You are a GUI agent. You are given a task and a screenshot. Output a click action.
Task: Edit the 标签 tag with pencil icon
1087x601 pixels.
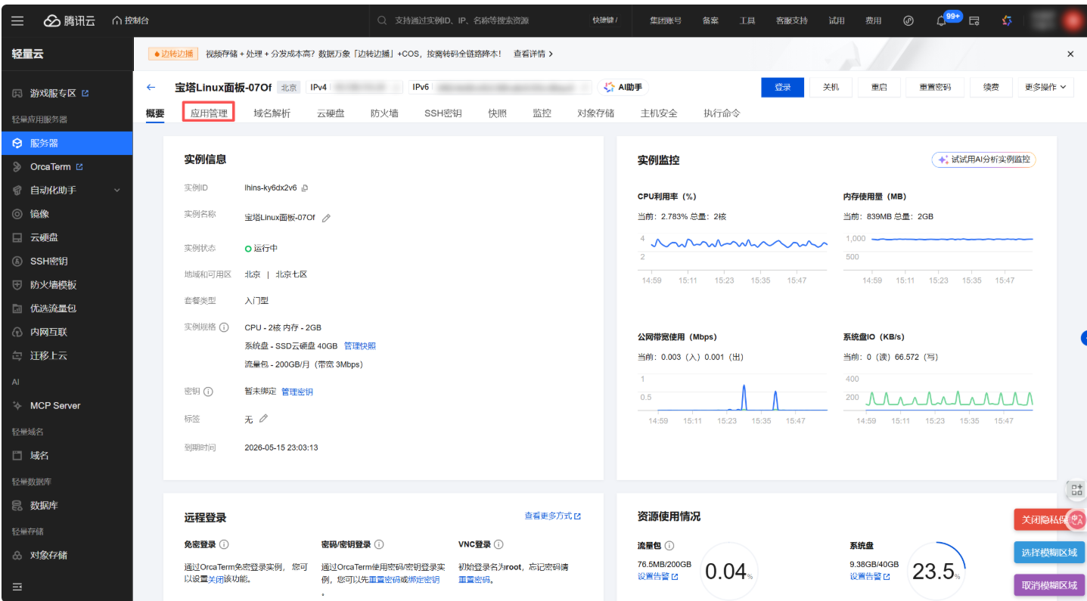263,419
